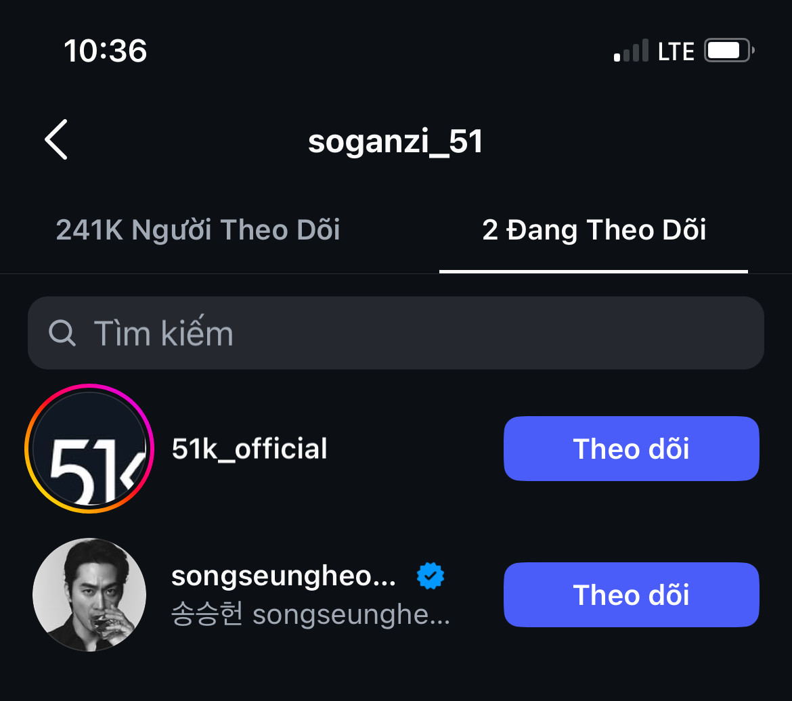Screen dimensions: 792x701
Task: Tap the back arrow chevron
Action: click(56, 139)
